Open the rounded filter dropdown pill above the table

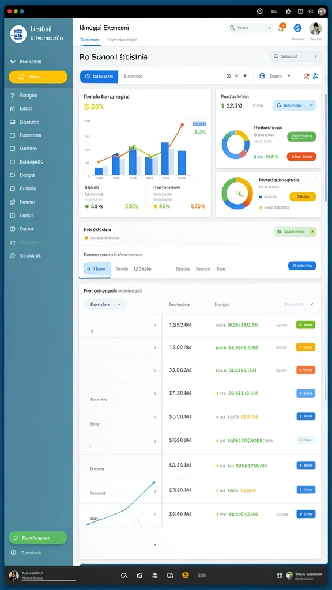pos(105,304)
